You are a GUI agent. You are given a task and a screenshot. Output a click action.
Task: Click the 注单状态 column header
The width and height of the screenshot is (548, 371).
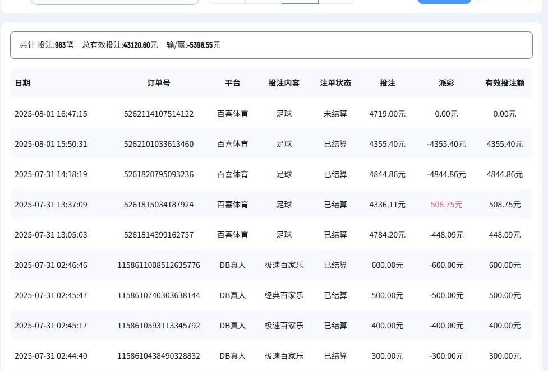pyautogui.click(x=335, y=82)
